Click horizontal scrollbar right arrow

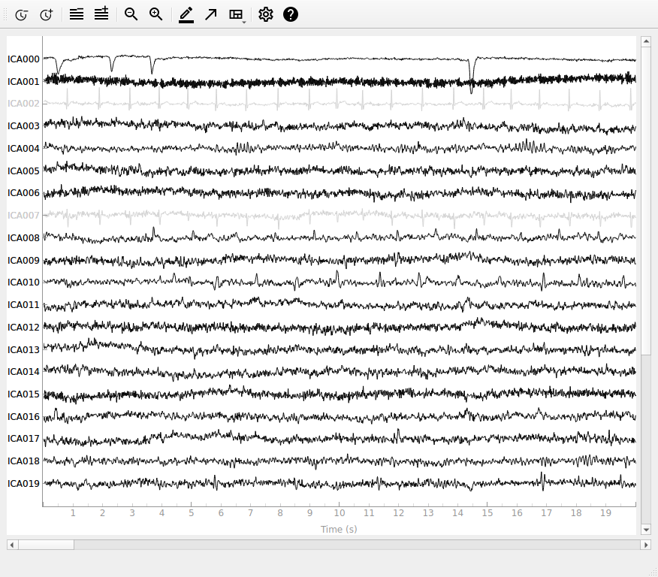(x=646, y=545)
